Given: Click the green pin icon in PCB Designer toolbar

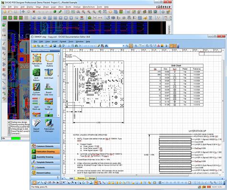Looking at the screenshot, I should point(60,11).
